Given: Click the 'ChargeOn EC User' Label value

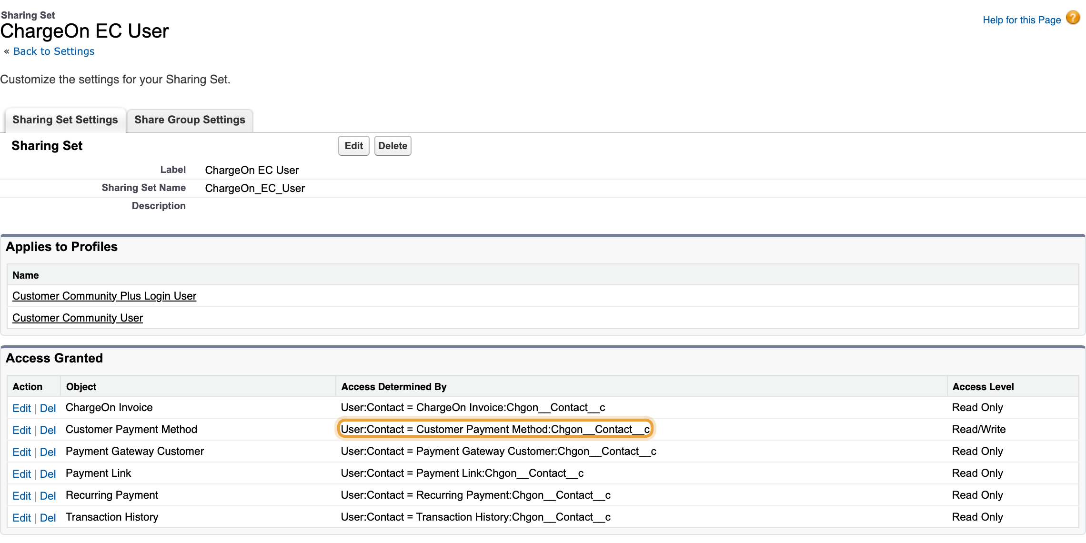Looking at the screenshot, I should tap(252, 171).
